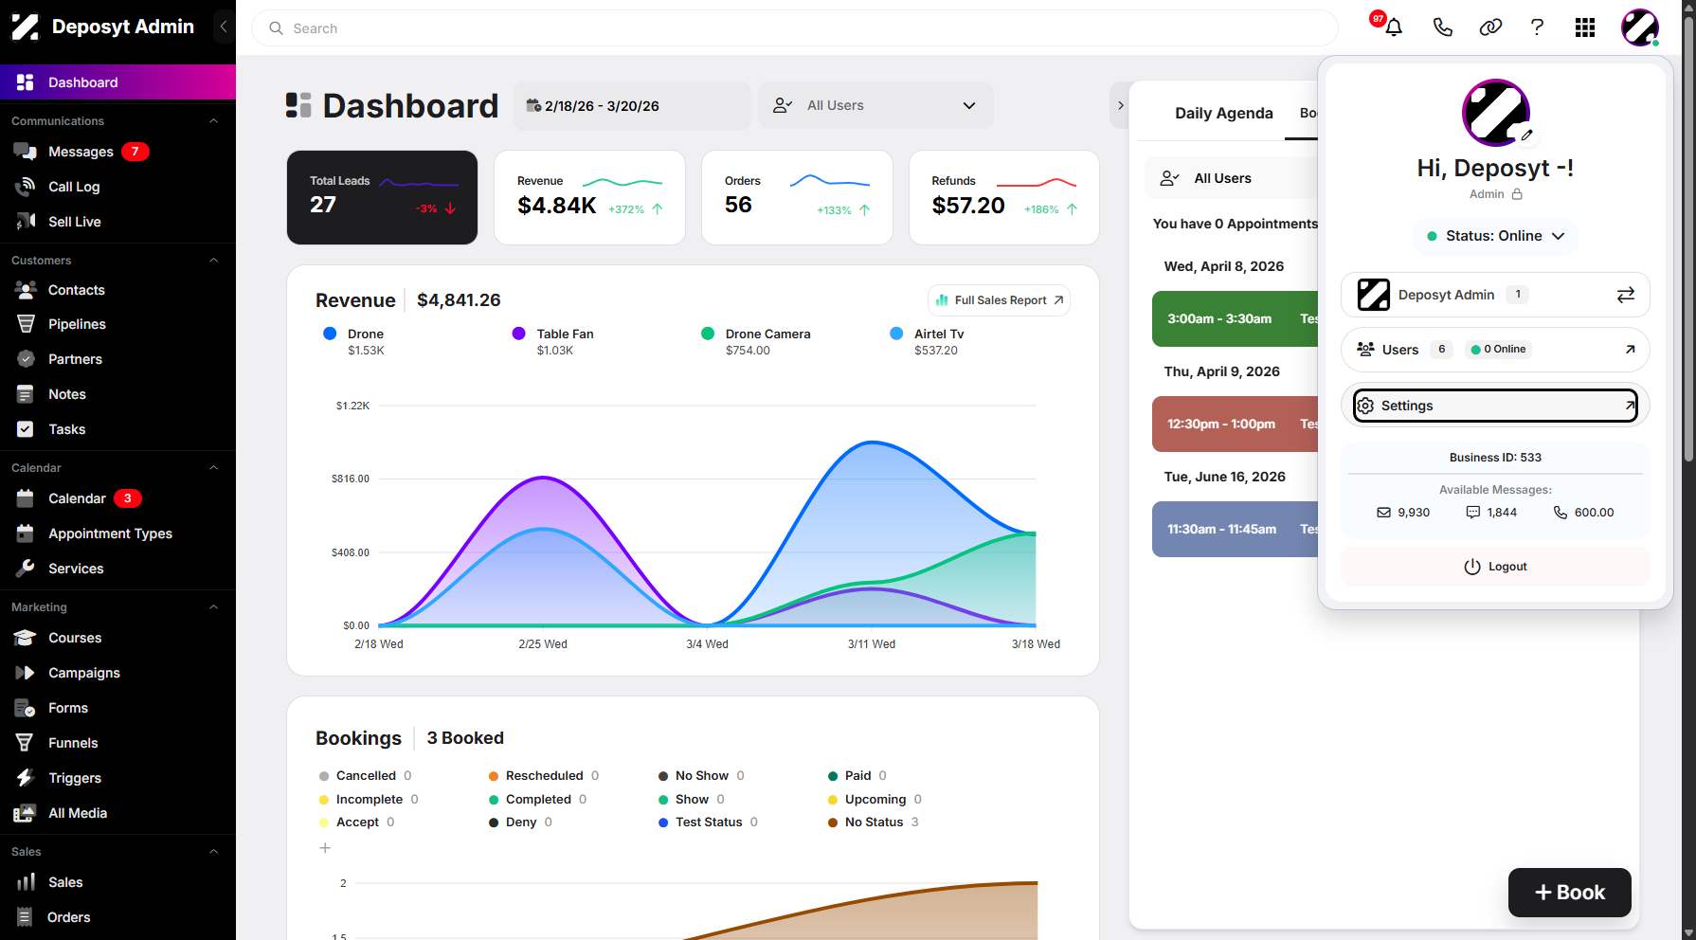Open the Status: Online dropdown

click(x=1495, y=236)
